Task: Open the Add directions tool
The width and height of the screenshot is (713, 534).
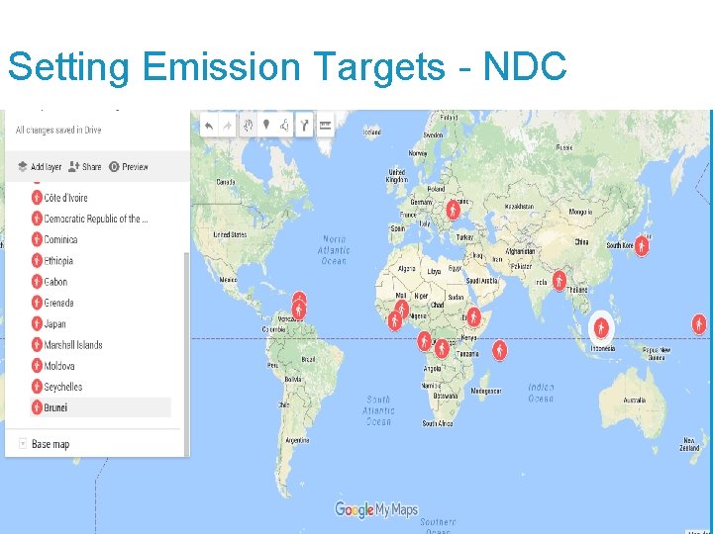Action: point(304,126)
